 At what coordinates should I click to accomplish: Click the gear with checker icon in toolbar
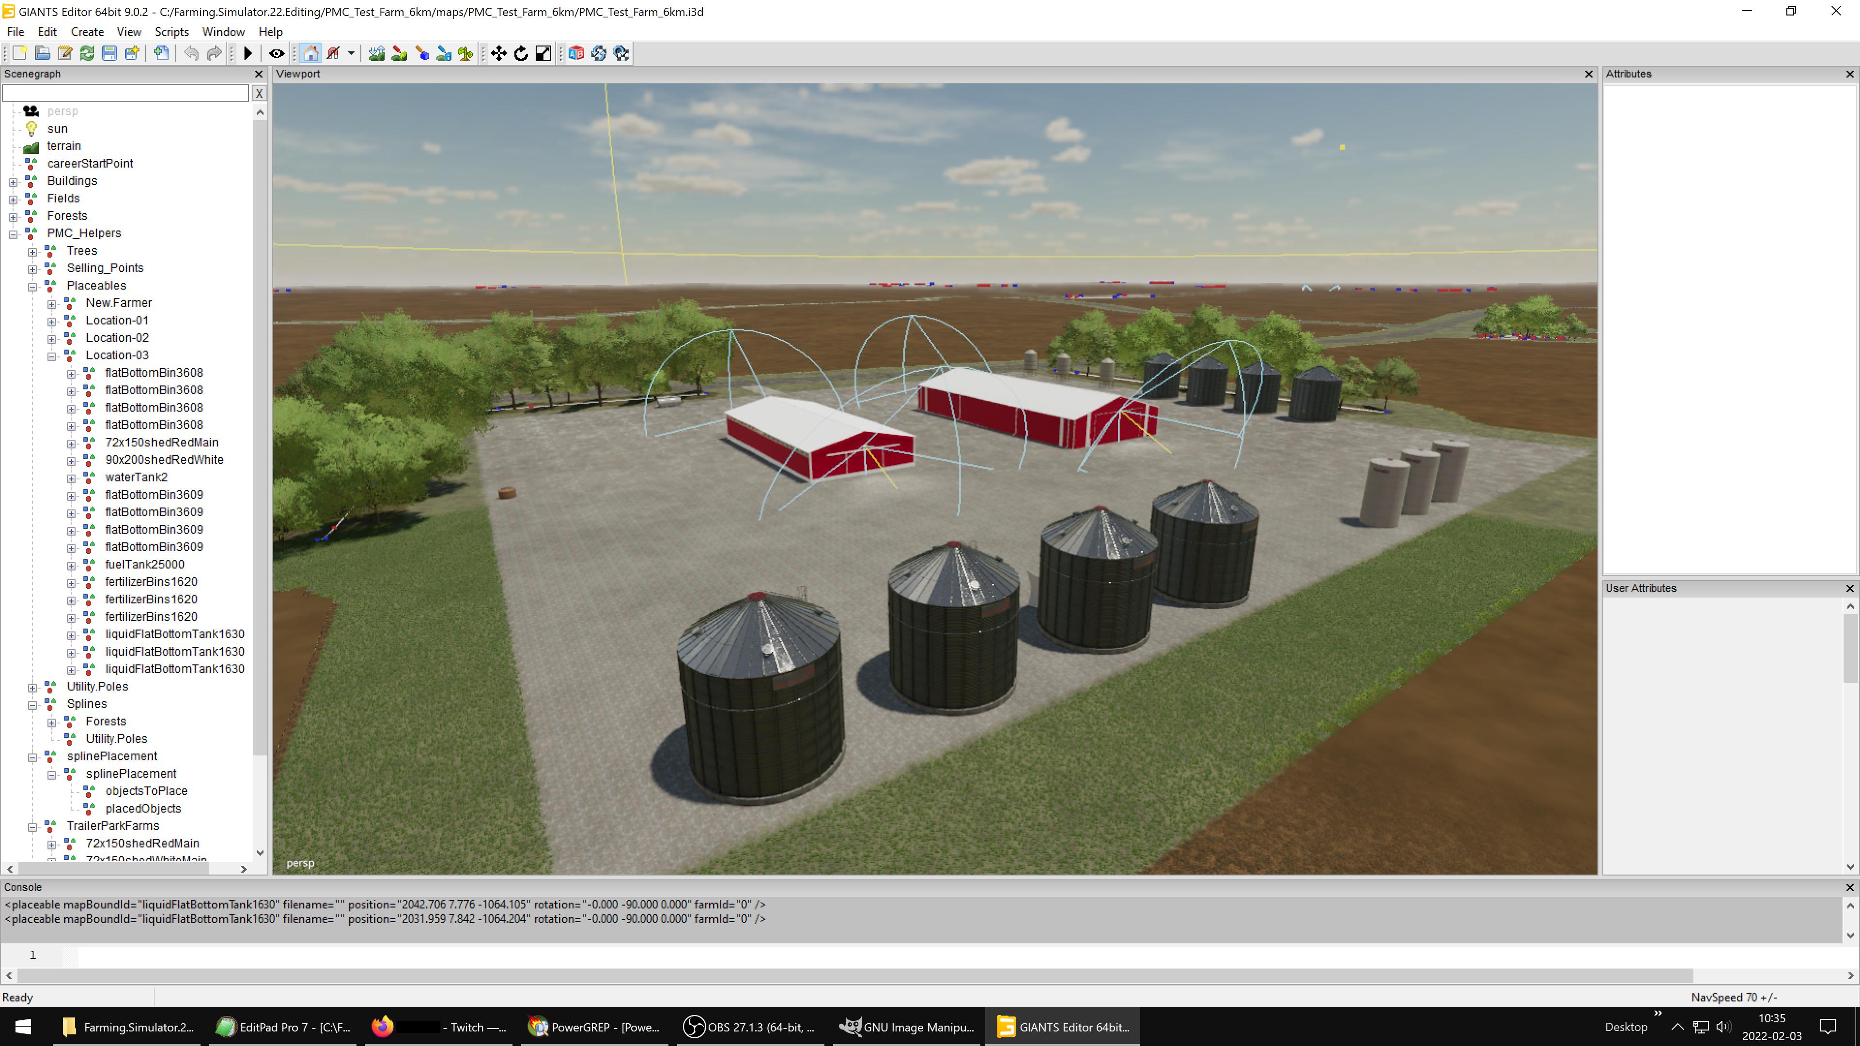621,53
